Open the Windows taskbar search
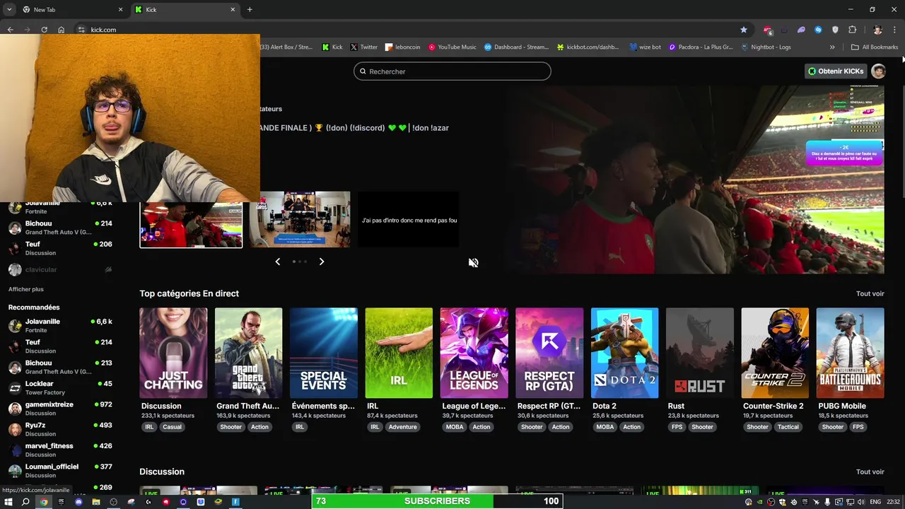Image resolution: width=905 pixels, height=509 pixels. point(26,502)
